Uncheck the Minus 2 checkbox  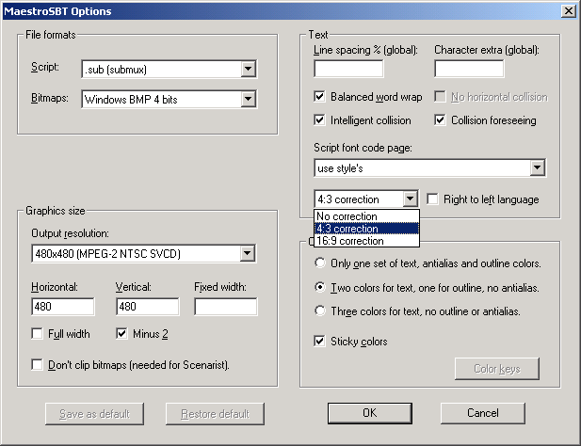click(x=122, y=333)
